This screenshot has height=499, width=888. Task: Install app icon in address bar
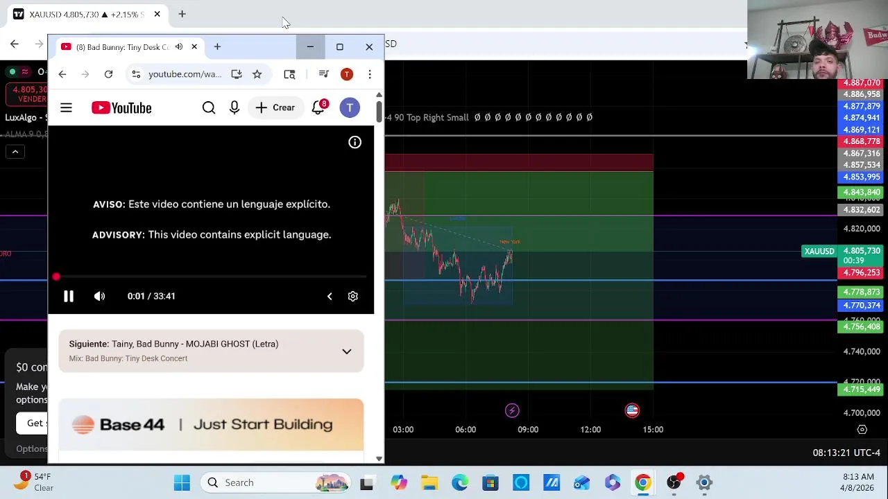[237, 74]
